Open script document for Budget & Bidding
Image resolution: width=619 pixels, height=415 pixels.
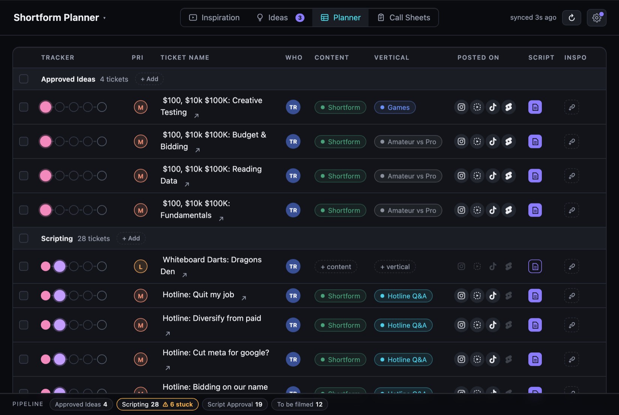coord(535,142)
